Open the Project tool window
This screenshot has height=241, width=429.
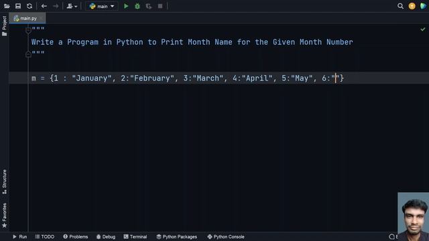pyautogui.click(x=5, y=26)
